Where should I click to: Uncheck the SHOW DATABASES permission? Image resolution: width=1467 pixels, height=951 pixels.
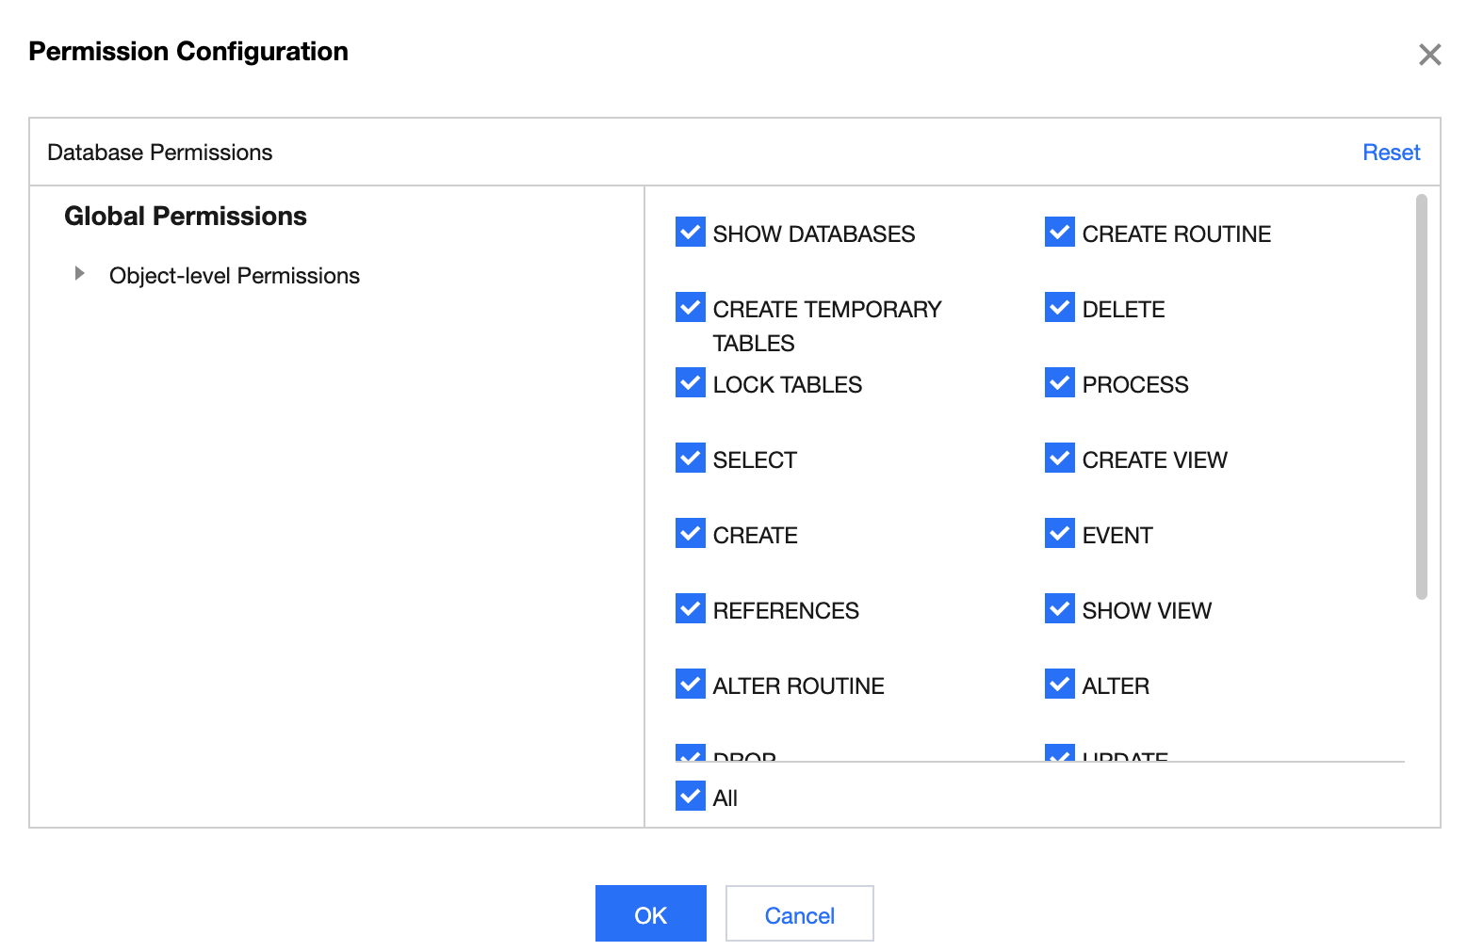coord(691,232)
